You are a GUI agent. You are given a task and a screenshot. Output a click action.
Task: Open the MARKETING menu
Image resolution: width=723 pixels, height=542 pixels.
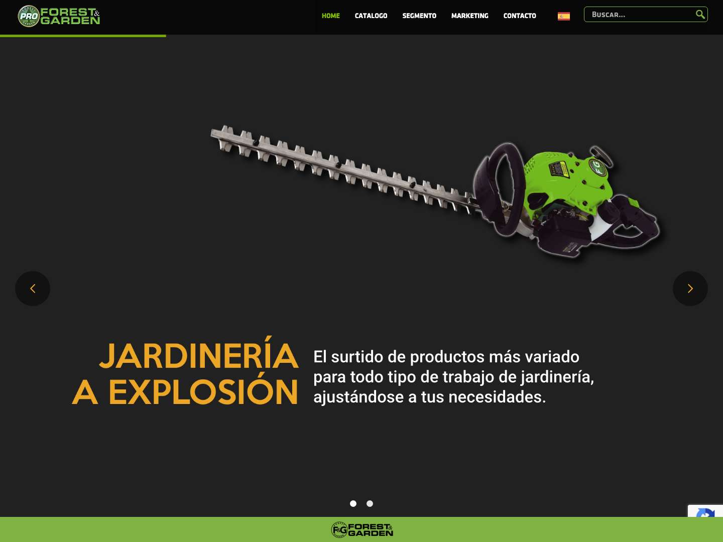pyautogui.click(x=469, y=16)
